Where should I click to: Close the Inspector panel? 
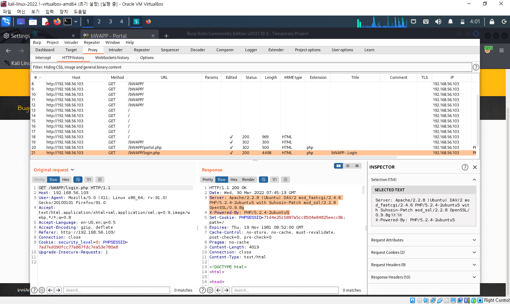[x=475, y=167]
